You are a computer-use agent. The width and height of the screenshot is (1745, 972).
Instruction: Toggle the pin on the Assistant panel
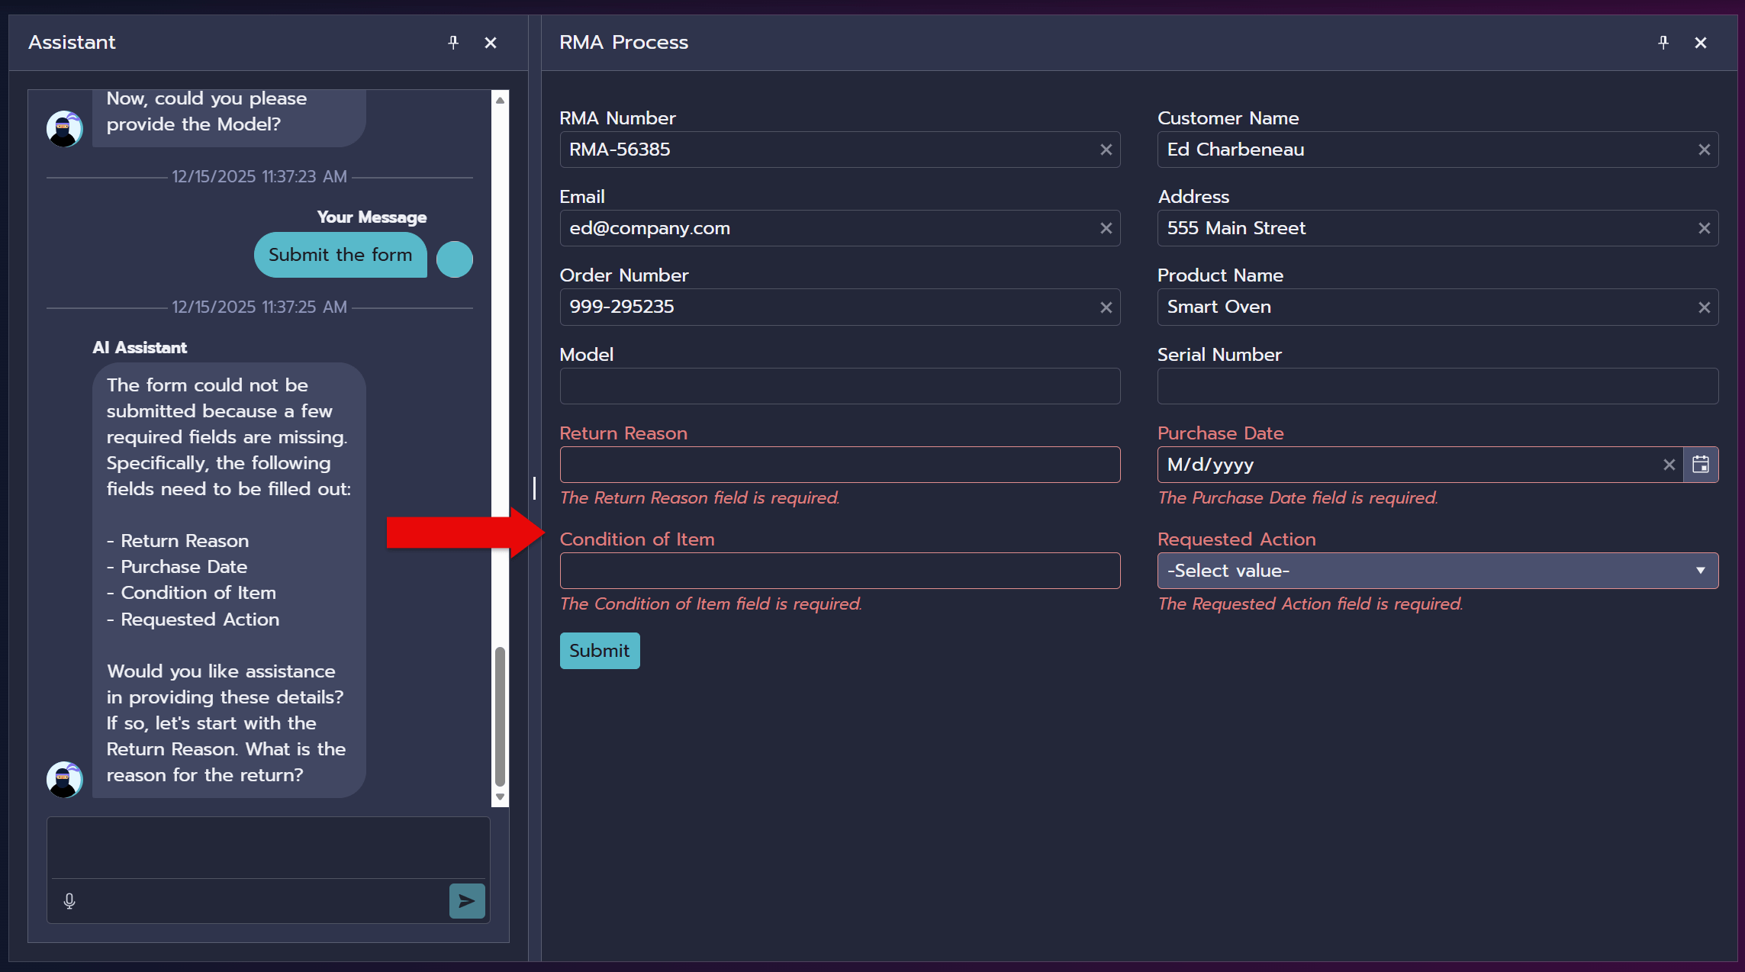(454, 43)
